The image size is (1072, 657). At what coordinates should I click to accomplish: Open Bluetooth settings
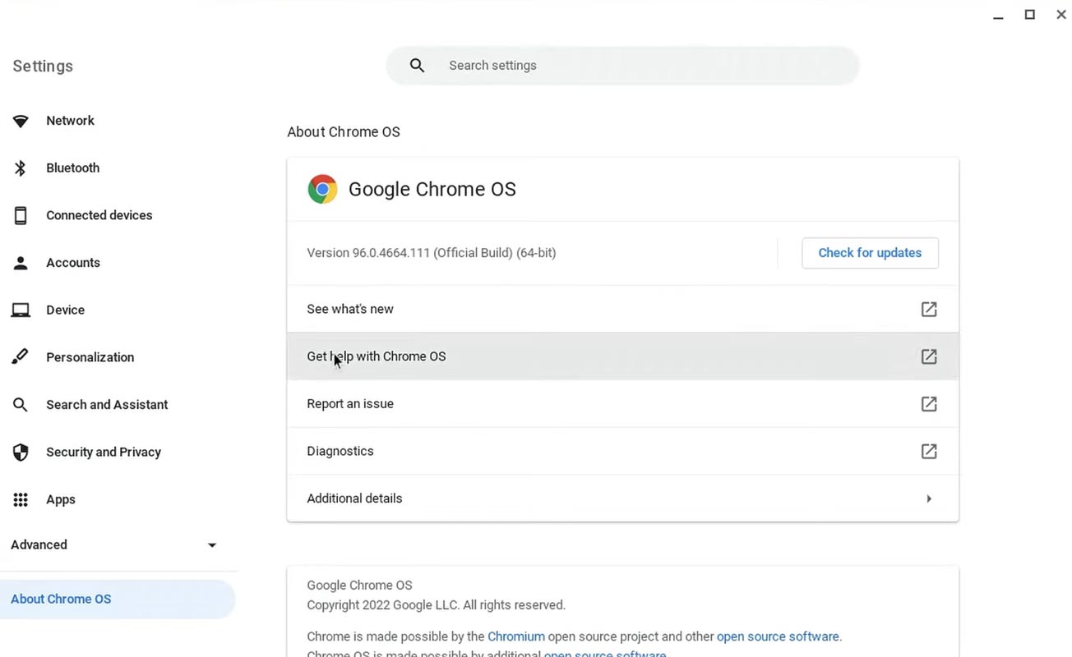pyautogui.click(x=72, y=168)
